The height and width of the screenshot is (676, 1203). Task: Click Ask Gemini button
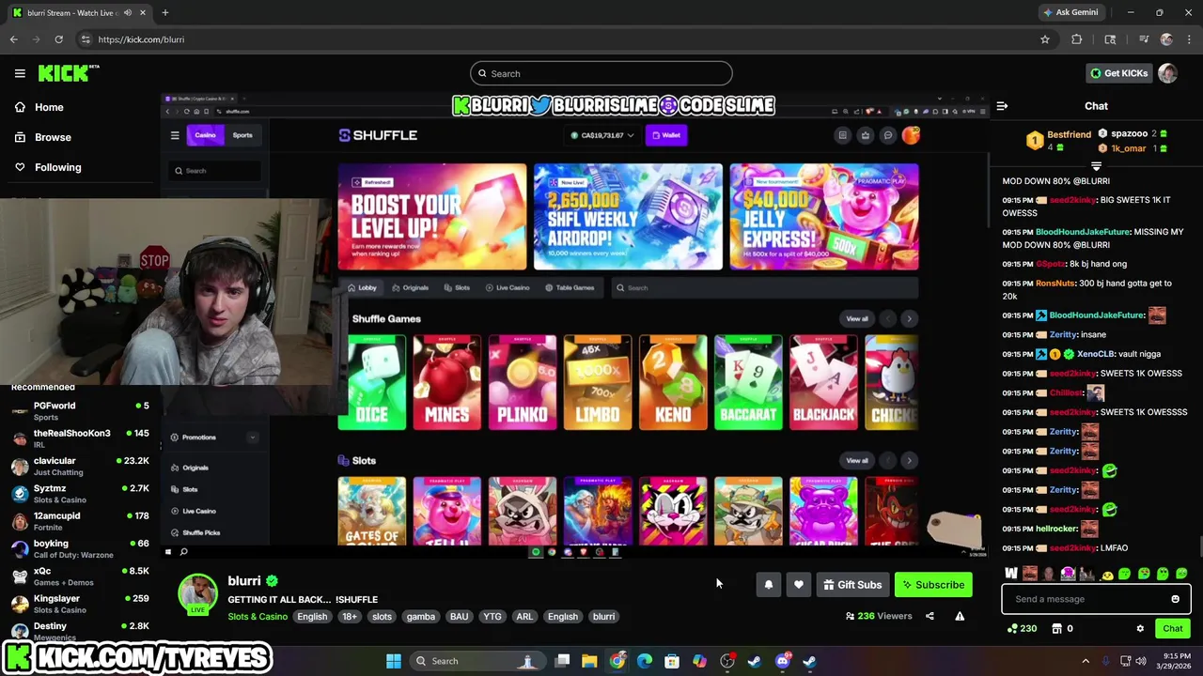coord(1070,12)
